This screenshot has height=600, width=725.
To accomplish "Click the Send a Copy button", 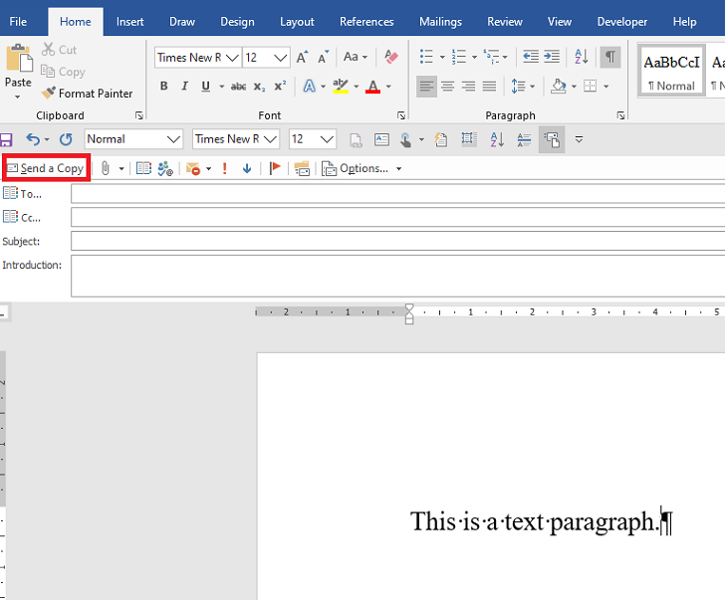I will point(46,168).
